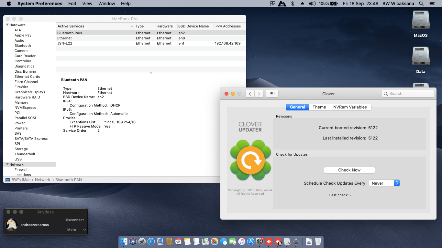Viewport: 442px width, 248px height.
Task: Open App Store icon in Dock
Action: (x=251, y=241)
